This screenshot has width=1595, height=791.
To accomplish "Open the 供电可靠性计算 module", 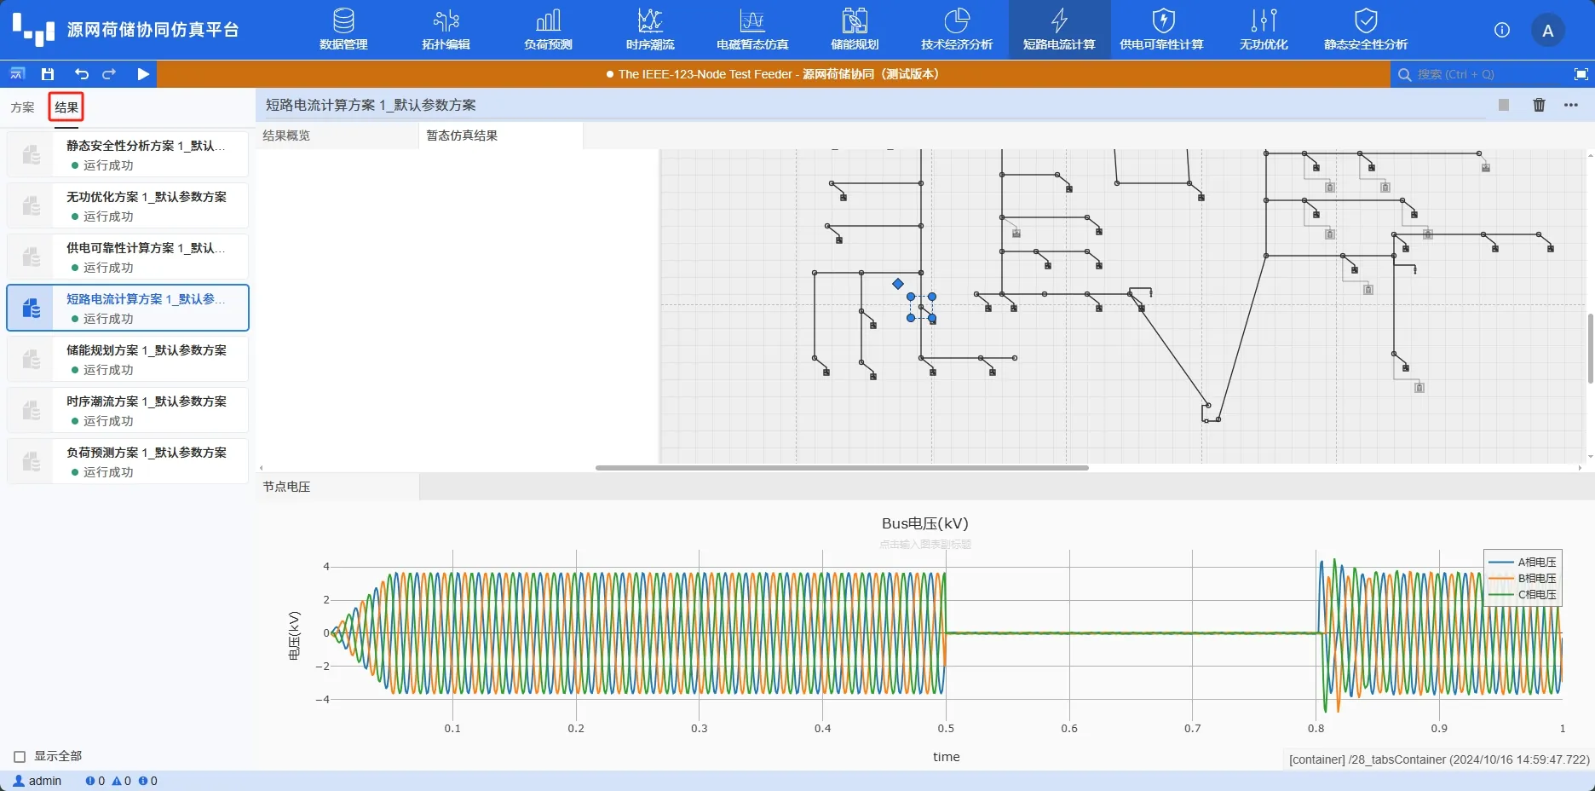I will [x=1161, y=30].
